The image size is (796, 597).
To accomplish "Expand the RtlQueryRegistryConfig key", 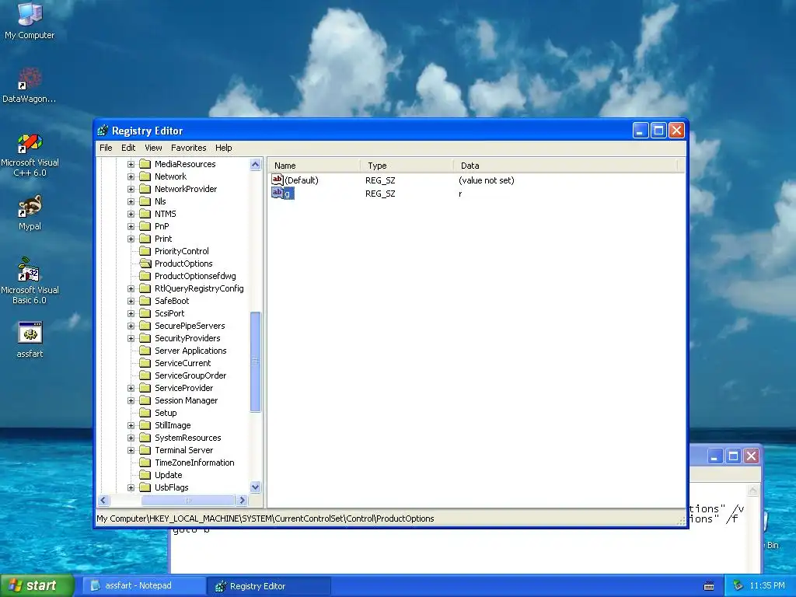I will click(x=131, y=288).
